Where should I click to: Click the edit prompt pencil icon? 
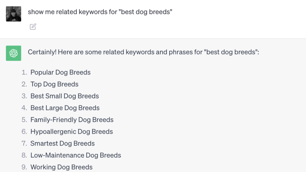pyautogui.click(x=33, y=26)
